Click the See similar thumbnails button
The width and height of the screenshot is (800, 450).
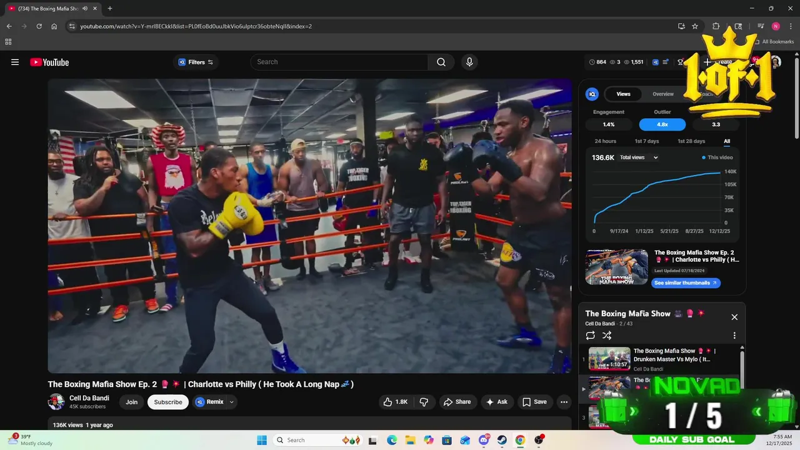(686, 282)
